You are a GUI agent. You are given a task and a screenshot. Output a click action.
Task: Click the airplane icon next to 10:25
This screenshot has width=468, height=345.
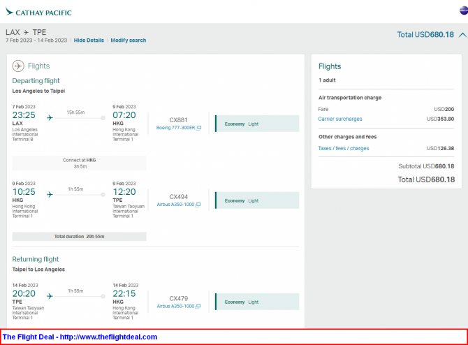[x=50, y=195]
